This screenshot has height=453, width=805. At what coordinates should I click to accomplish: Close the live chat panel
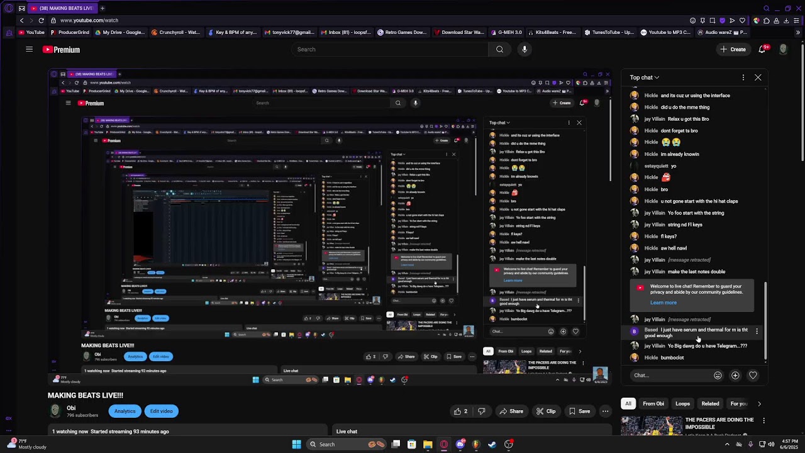(758, 77)
